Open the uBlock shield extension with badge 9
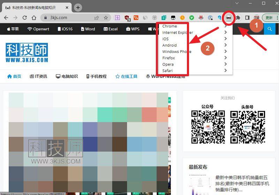The height and width of the screenshot is (195, 279). coord(127,17)
